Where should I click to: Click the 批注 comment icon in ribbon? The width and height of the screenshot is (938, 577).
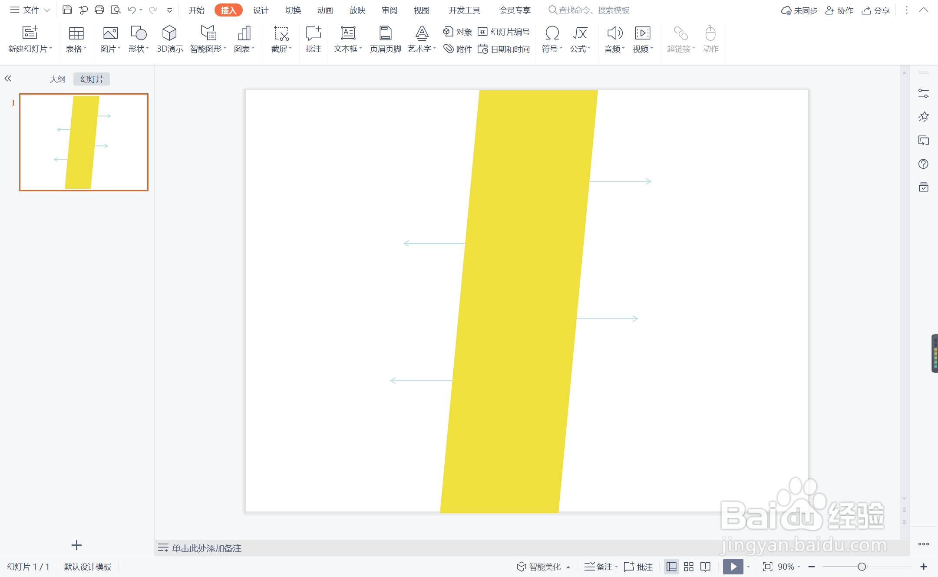313,39
